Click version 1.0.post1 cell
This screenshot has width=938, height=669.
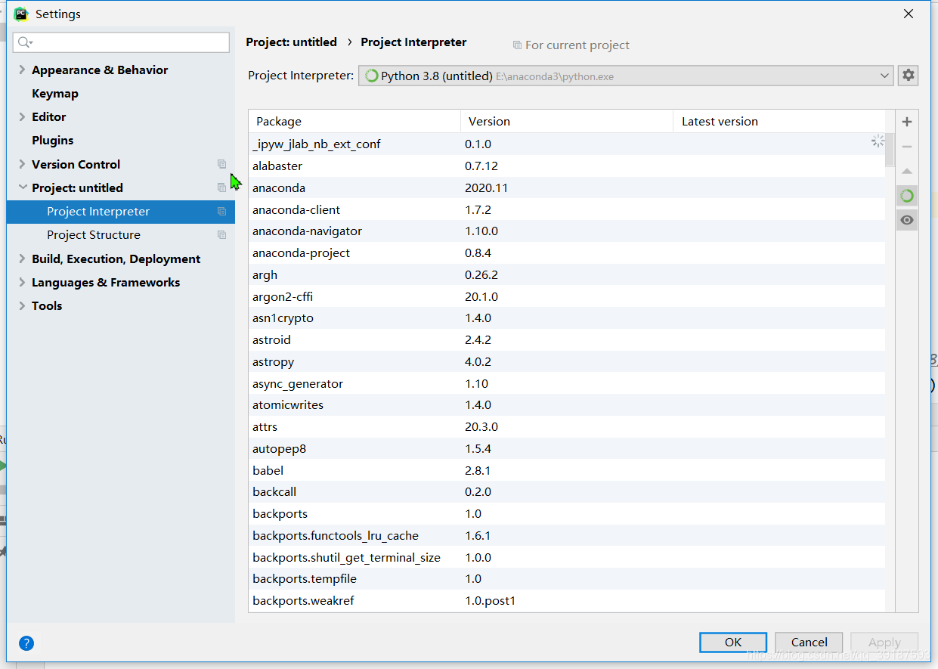(490, 601)
